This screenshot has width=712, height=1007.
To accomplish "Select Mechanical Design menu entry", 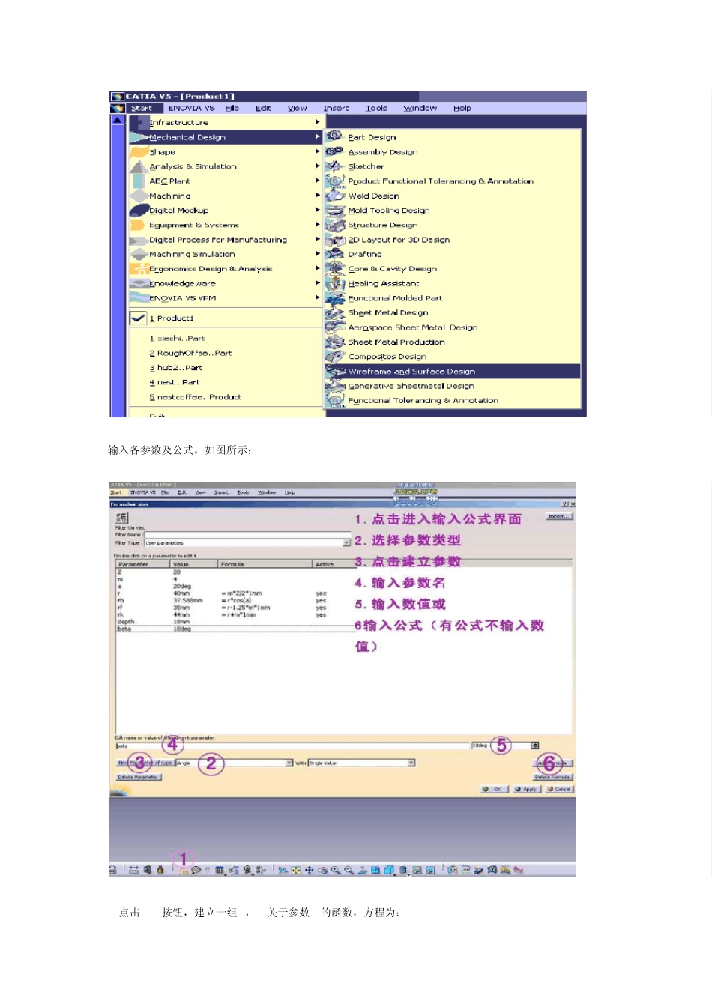I will pos(225,137).
